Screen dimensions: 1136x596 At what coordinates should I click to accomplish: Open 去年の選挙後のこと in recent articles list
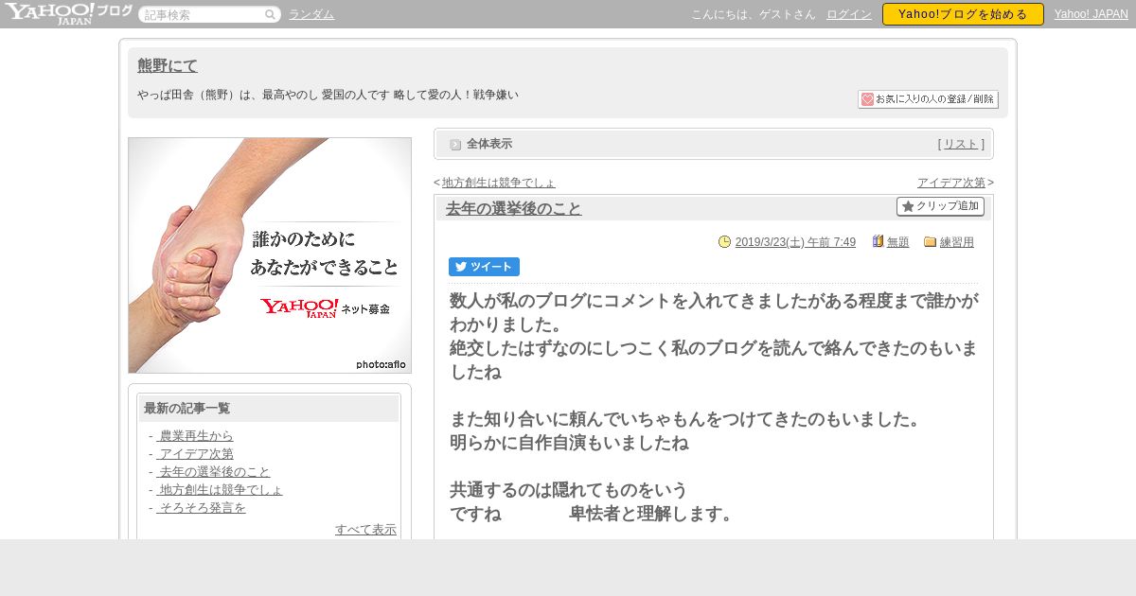(x=213, y=472)
